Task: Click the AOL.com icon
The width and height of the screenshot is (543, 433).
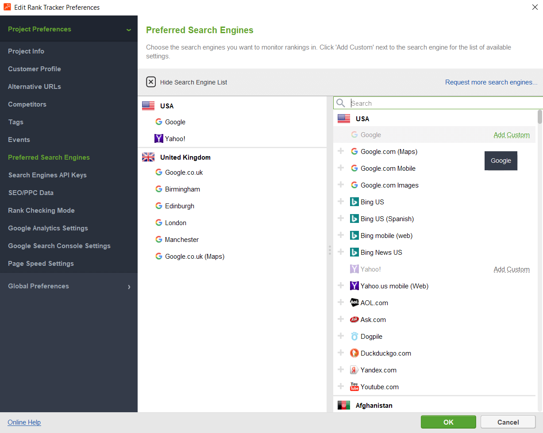Action: pyautogui.click(x=354, y=303)
